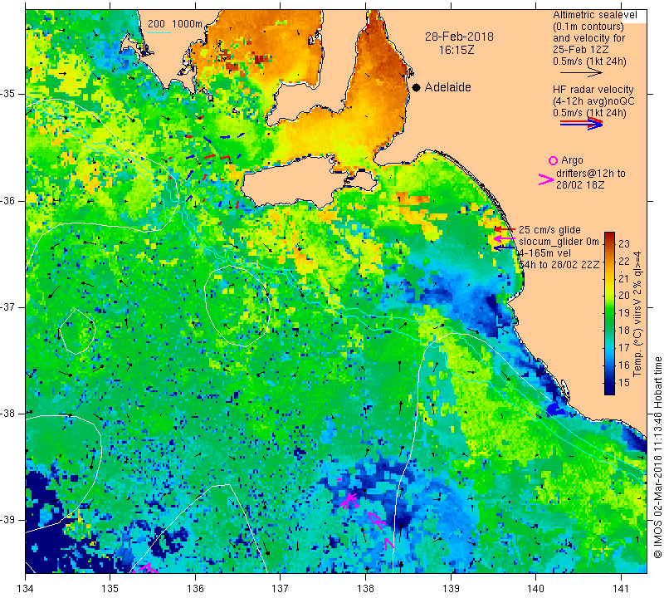The height and width of the screenshot is (598, 664).
Task: Click the '4-165m vel' label
Action: pyautogui.click(x=544, y=253)
